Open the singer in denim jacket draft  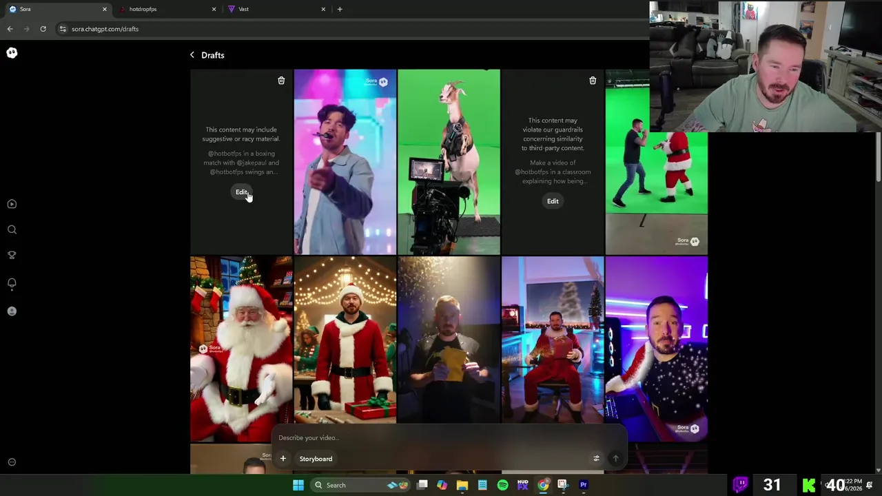pyautogui.click(x=345, y=162)
